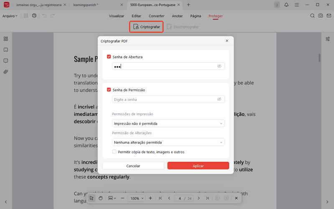Viewport: 334px width, 209px height.
Task: Click the current page number field
Action: (x=180, y=198)
